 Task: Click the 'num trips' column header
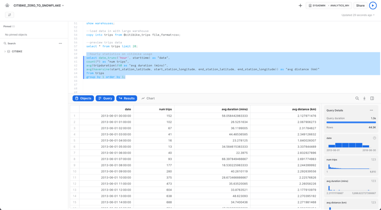(154, 109)
